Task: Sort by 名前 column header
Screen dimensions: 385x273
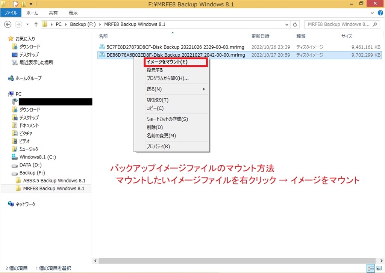Action: pyautogui.click(x=103, y=36)
